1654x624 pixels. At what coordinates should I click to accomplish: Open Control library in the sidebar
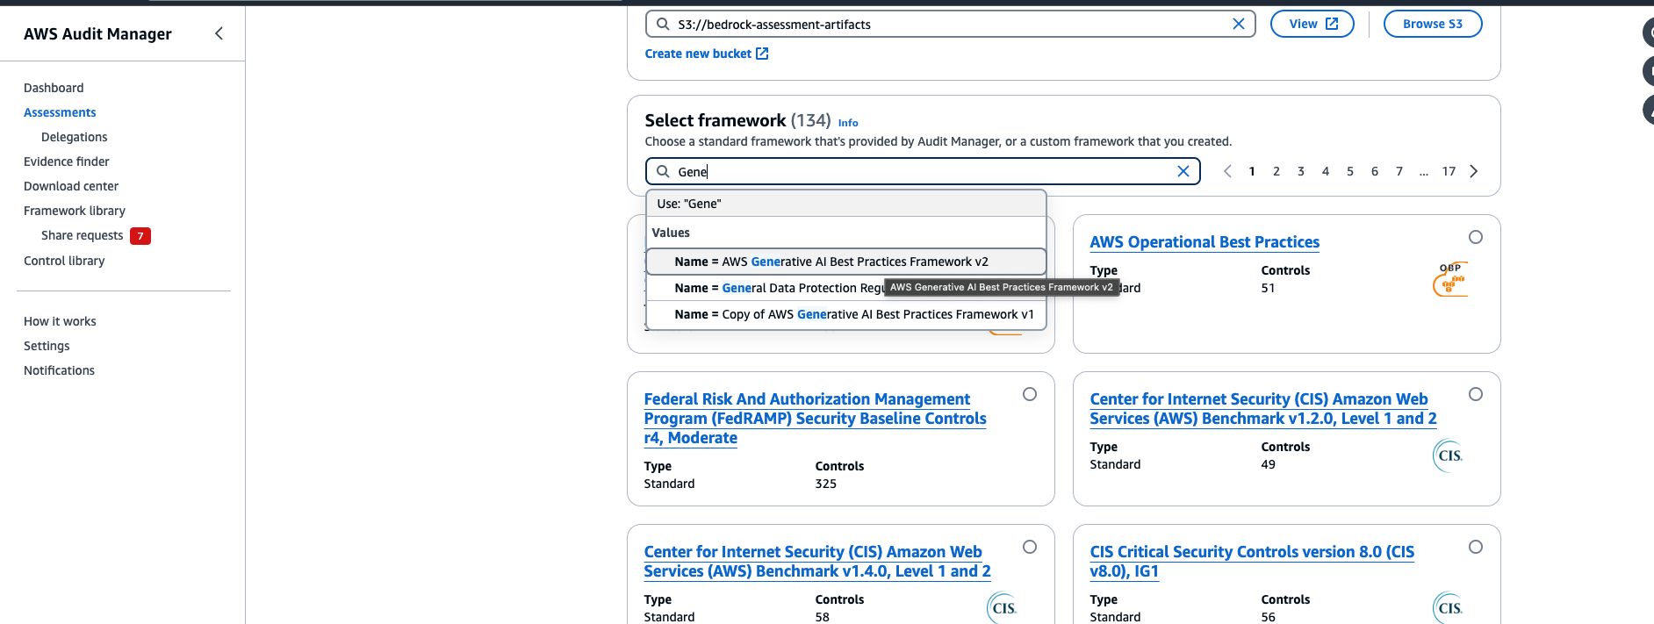(x=64, y=261)
